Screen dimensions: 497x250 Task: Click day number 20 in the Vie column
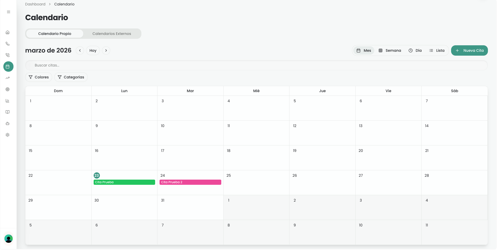click(x=361, y=151)
